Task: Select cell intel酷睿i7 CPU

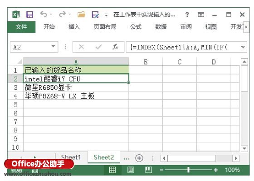Action: 76,78
